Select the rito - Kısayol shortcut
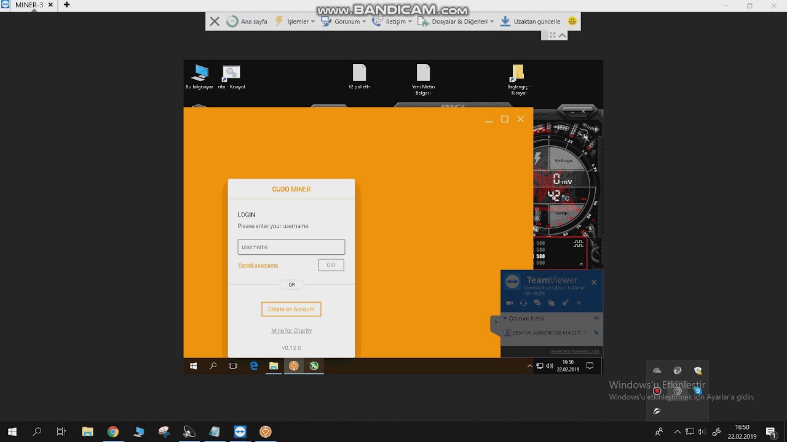 pyautogui.click(x=231, y=77)
